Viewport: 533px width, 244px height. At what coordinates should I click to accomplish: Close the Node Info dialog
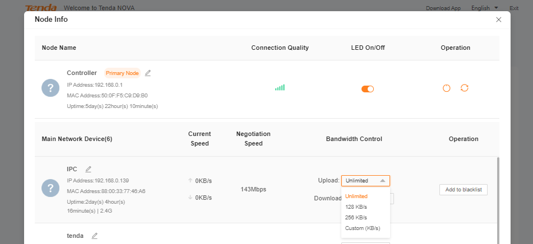(499, 20)
